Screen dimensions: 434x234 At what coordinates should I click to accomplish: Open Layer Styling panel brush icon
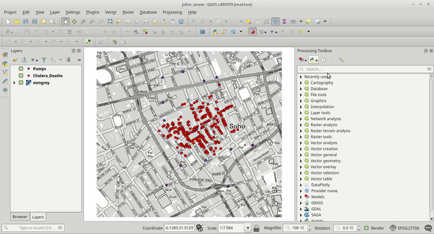(15, 60)
